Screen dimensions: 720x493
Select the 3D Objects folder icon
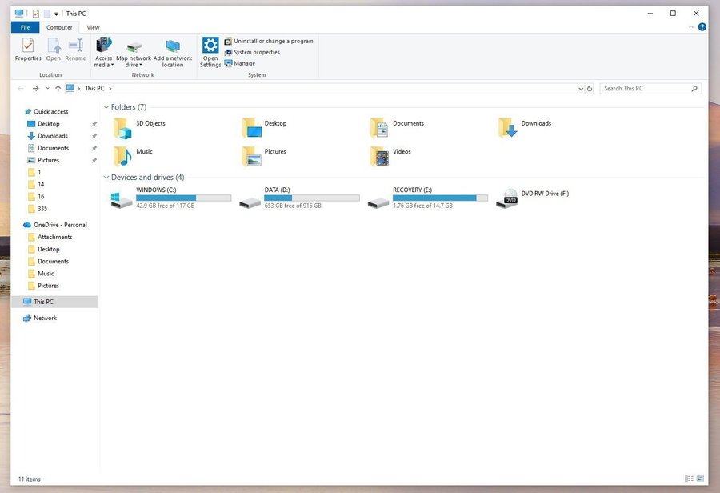pos(122,128)
